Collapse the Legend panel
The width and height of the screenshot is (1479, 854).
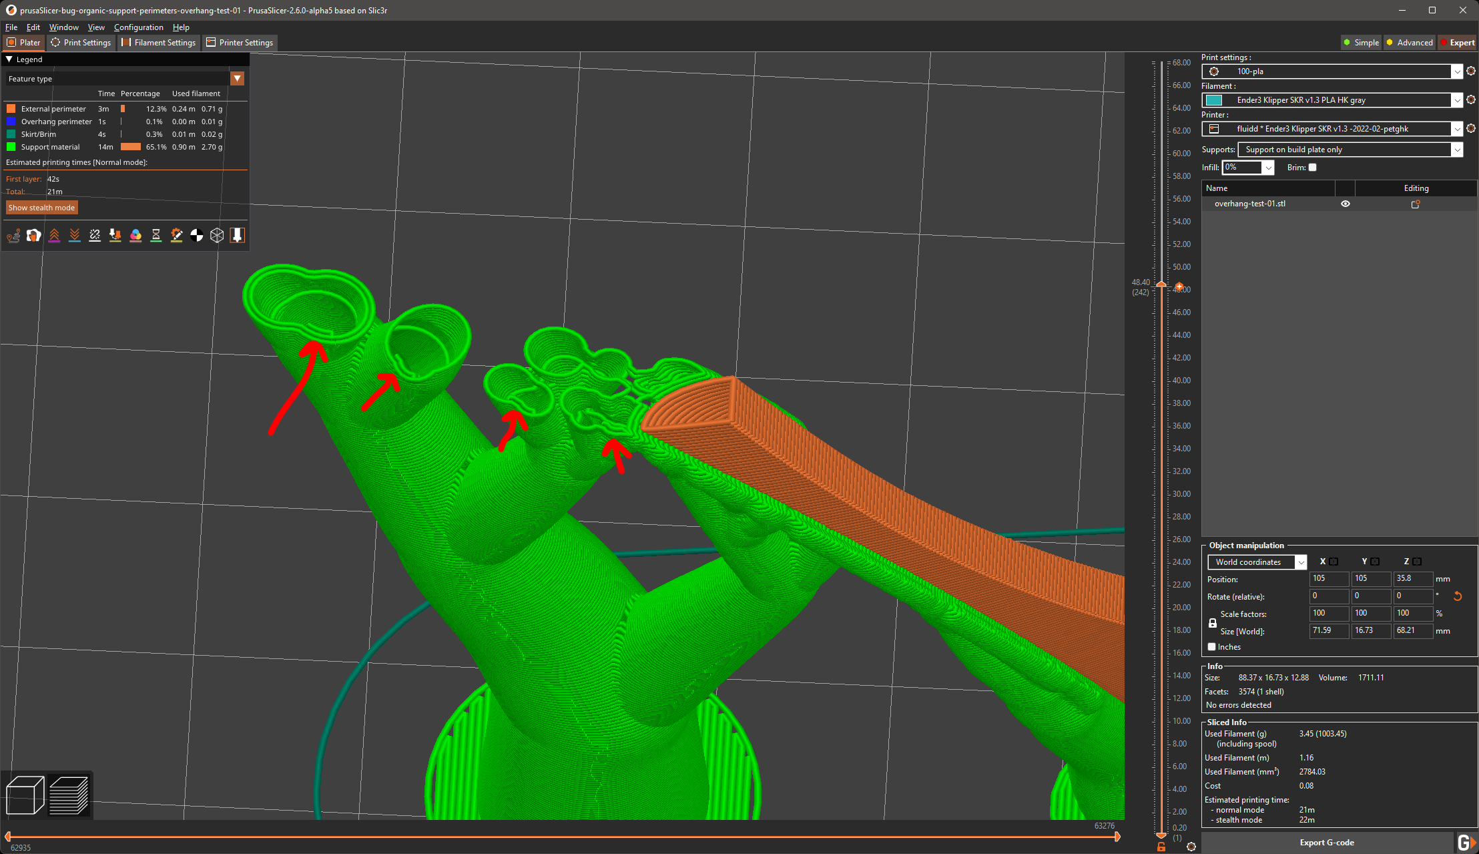[9, 59]
